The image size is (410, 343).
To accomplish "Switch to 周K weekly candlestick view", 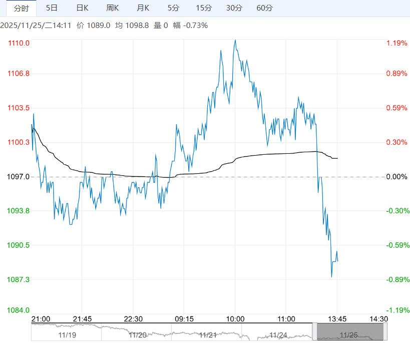I will [113, 8].
